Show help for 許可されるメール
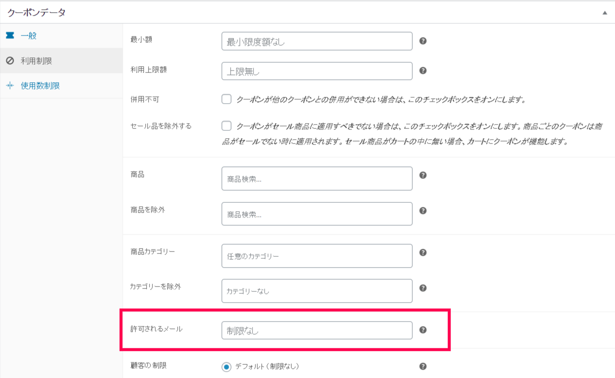 423,330
